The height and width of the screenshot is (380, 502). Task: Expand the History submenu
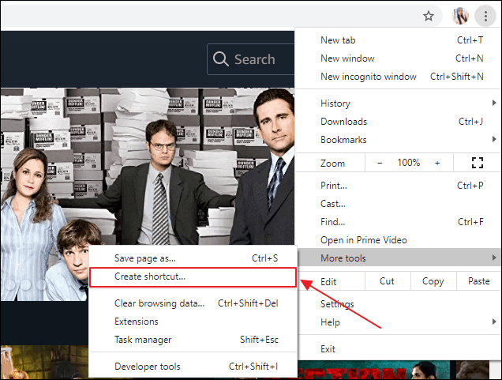[x=398, y=103]
